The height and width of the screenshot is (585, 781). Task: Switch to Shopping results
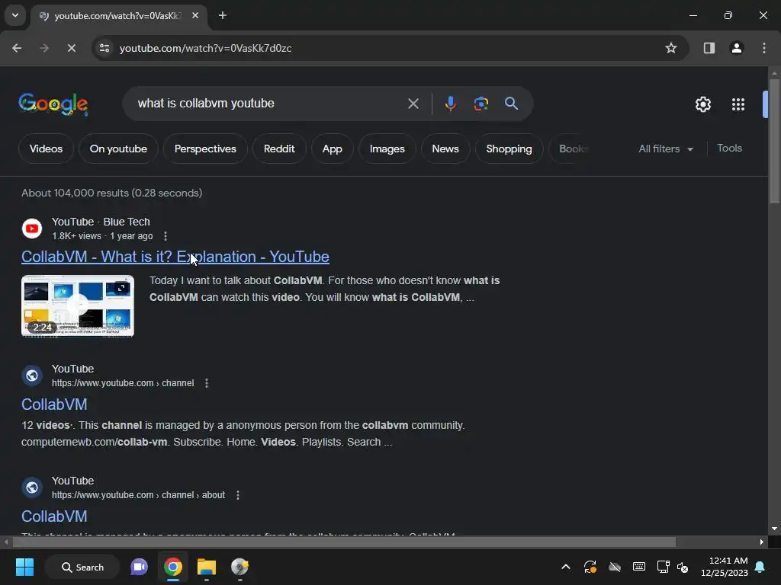coord(509,149)
